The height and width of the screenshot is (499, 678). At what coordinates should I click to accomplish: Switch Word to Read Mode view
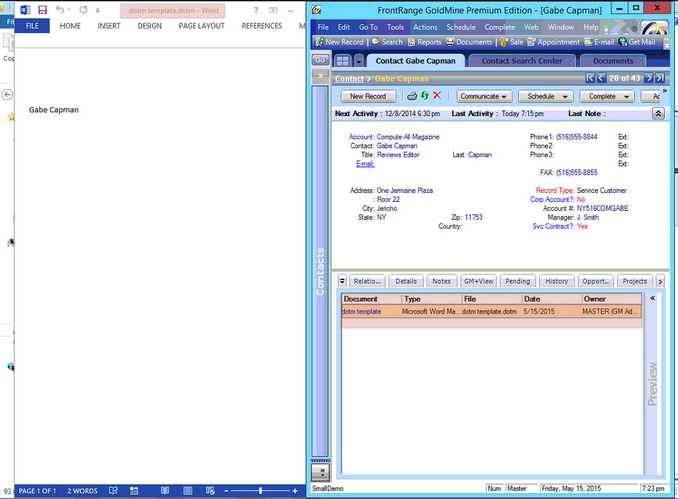click(x=165, y=491)
